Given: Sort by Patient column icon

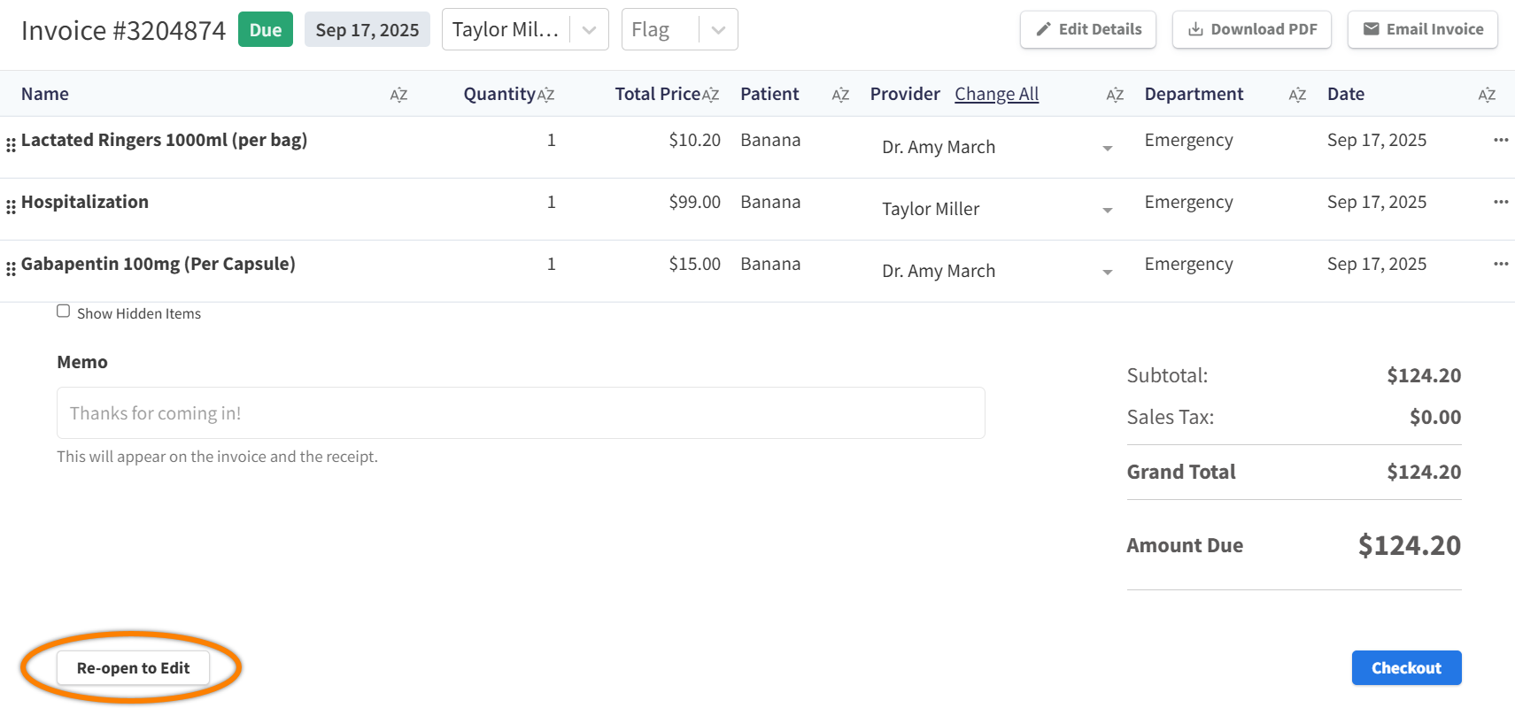Looking at the screenshot, I should (840, 95).
